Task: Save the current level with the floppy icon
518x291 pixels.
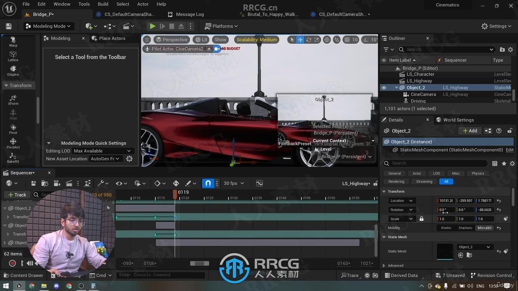Action: click(8, 26)
